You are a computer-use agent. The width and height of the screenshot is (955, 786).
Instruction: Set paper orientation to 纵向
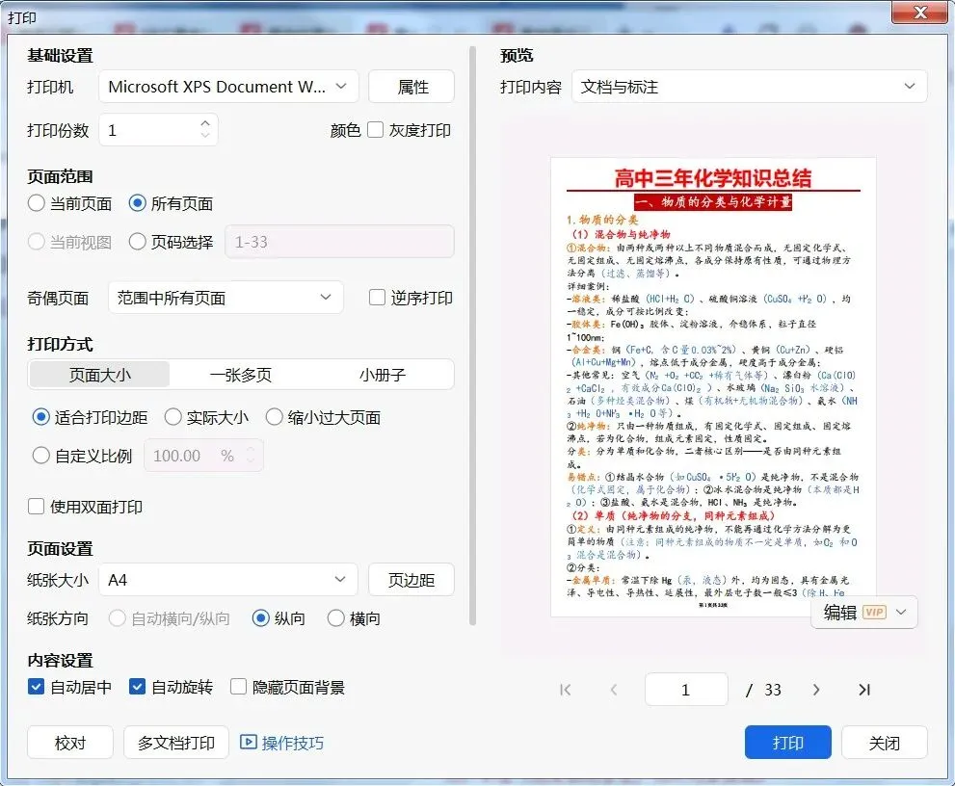point(261,618)
